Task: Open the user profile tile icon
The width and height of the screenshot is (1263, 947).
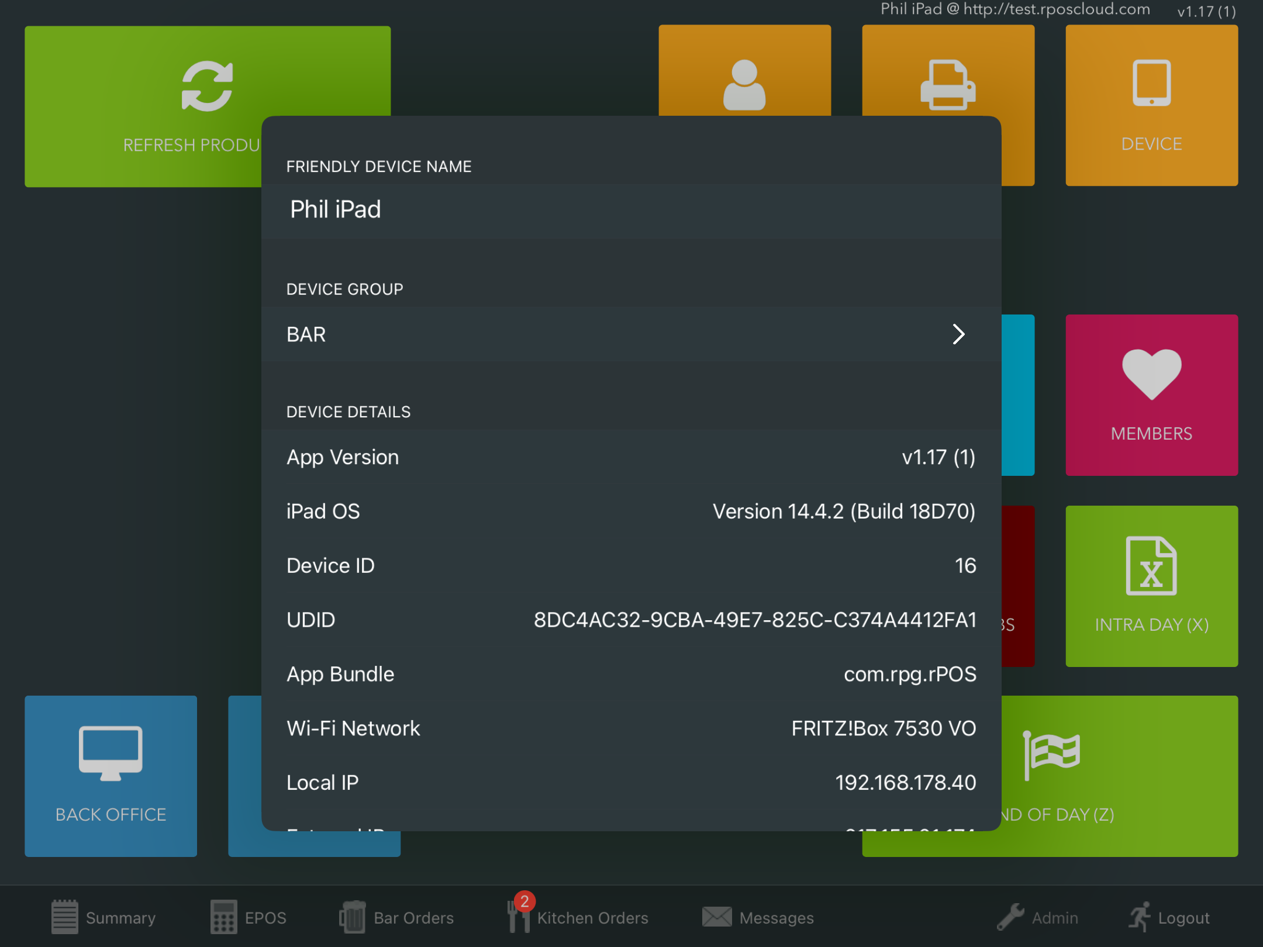Action: [x=744, y=84]
